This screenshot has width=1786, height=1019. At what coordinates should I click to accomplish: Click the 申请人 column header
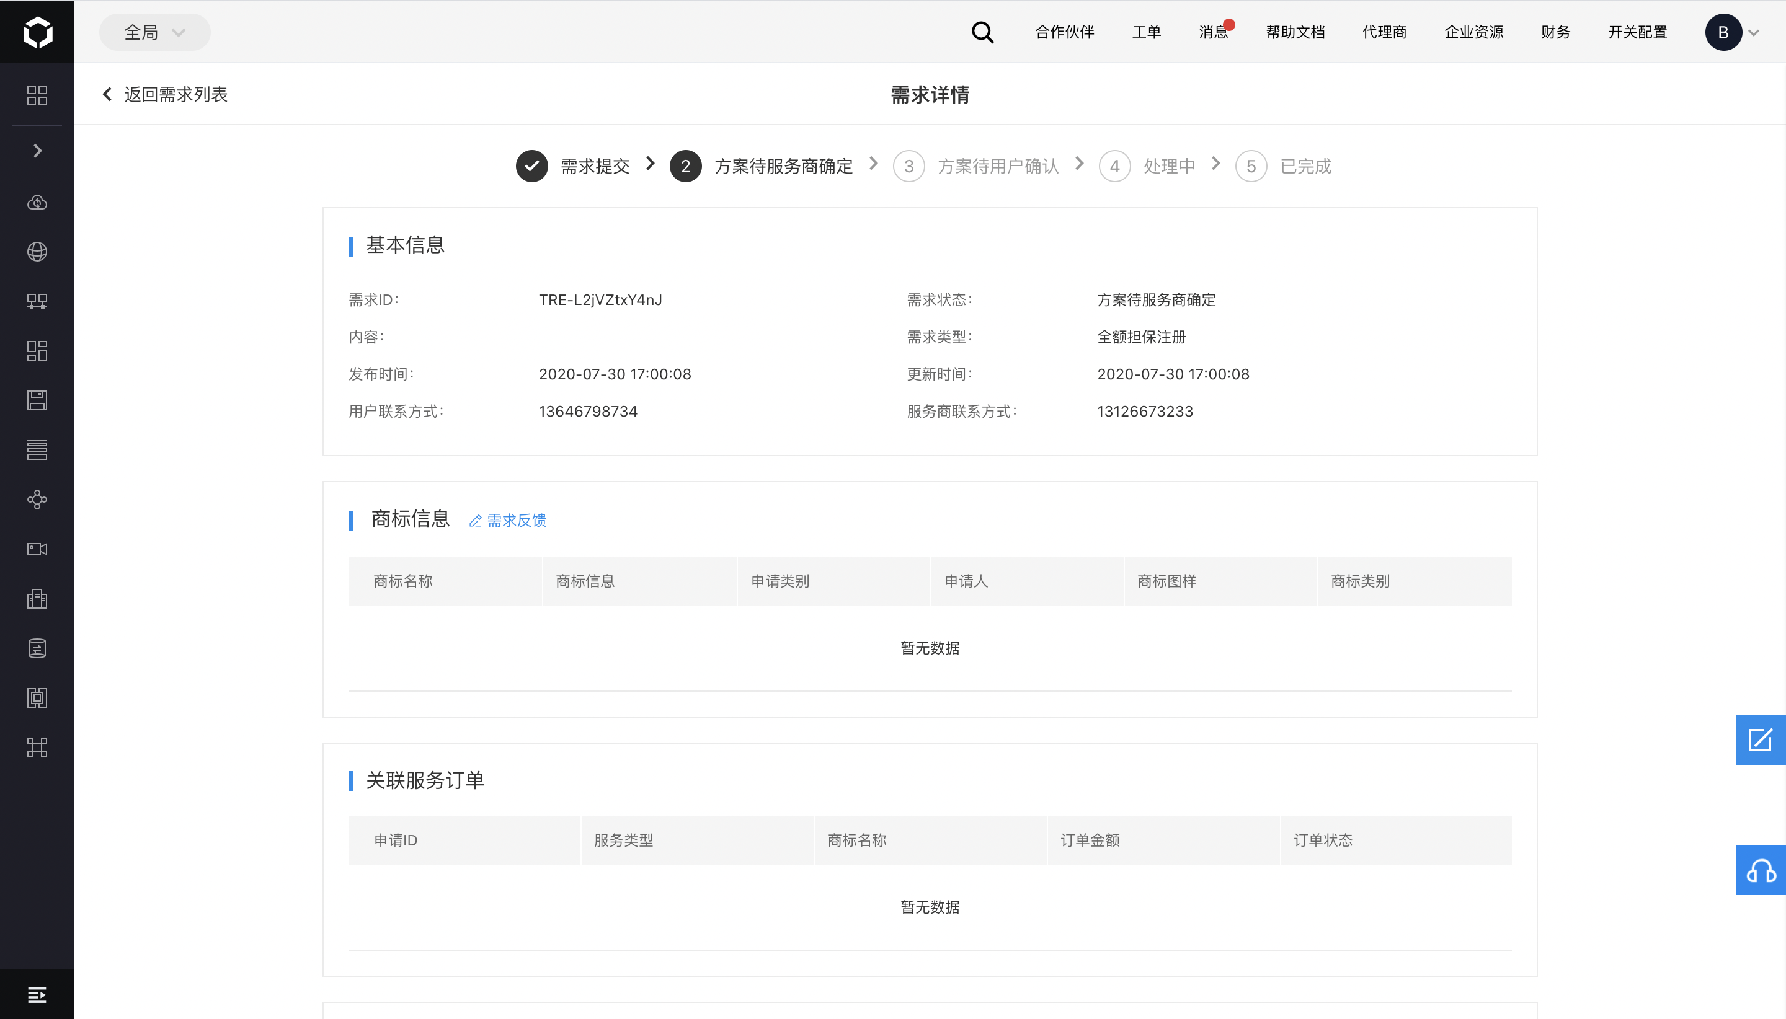point(1027,581)
